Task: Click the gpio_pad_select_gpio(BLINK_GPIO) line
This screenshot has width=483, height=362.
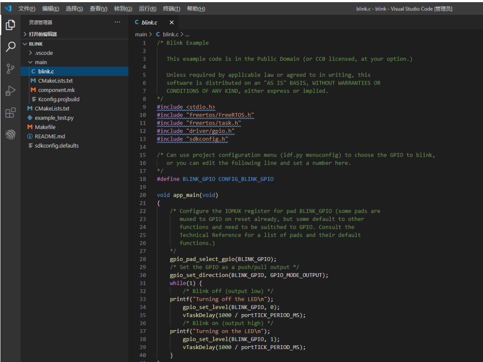Action: tap(223, 259)
